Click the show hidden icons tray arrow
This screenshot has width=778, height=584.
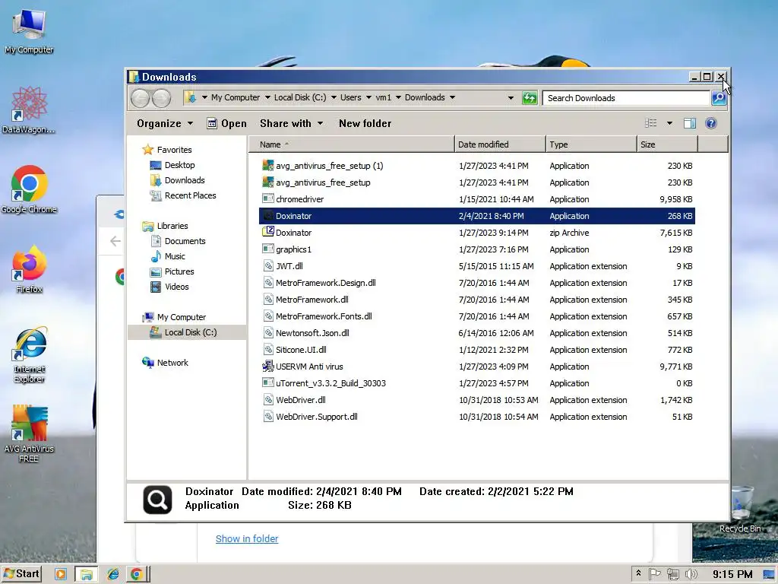638,573
